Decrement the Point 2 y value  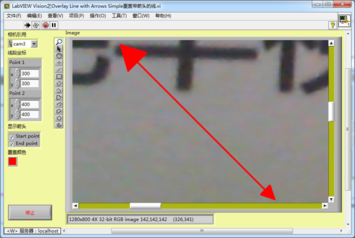click(17, 117)
